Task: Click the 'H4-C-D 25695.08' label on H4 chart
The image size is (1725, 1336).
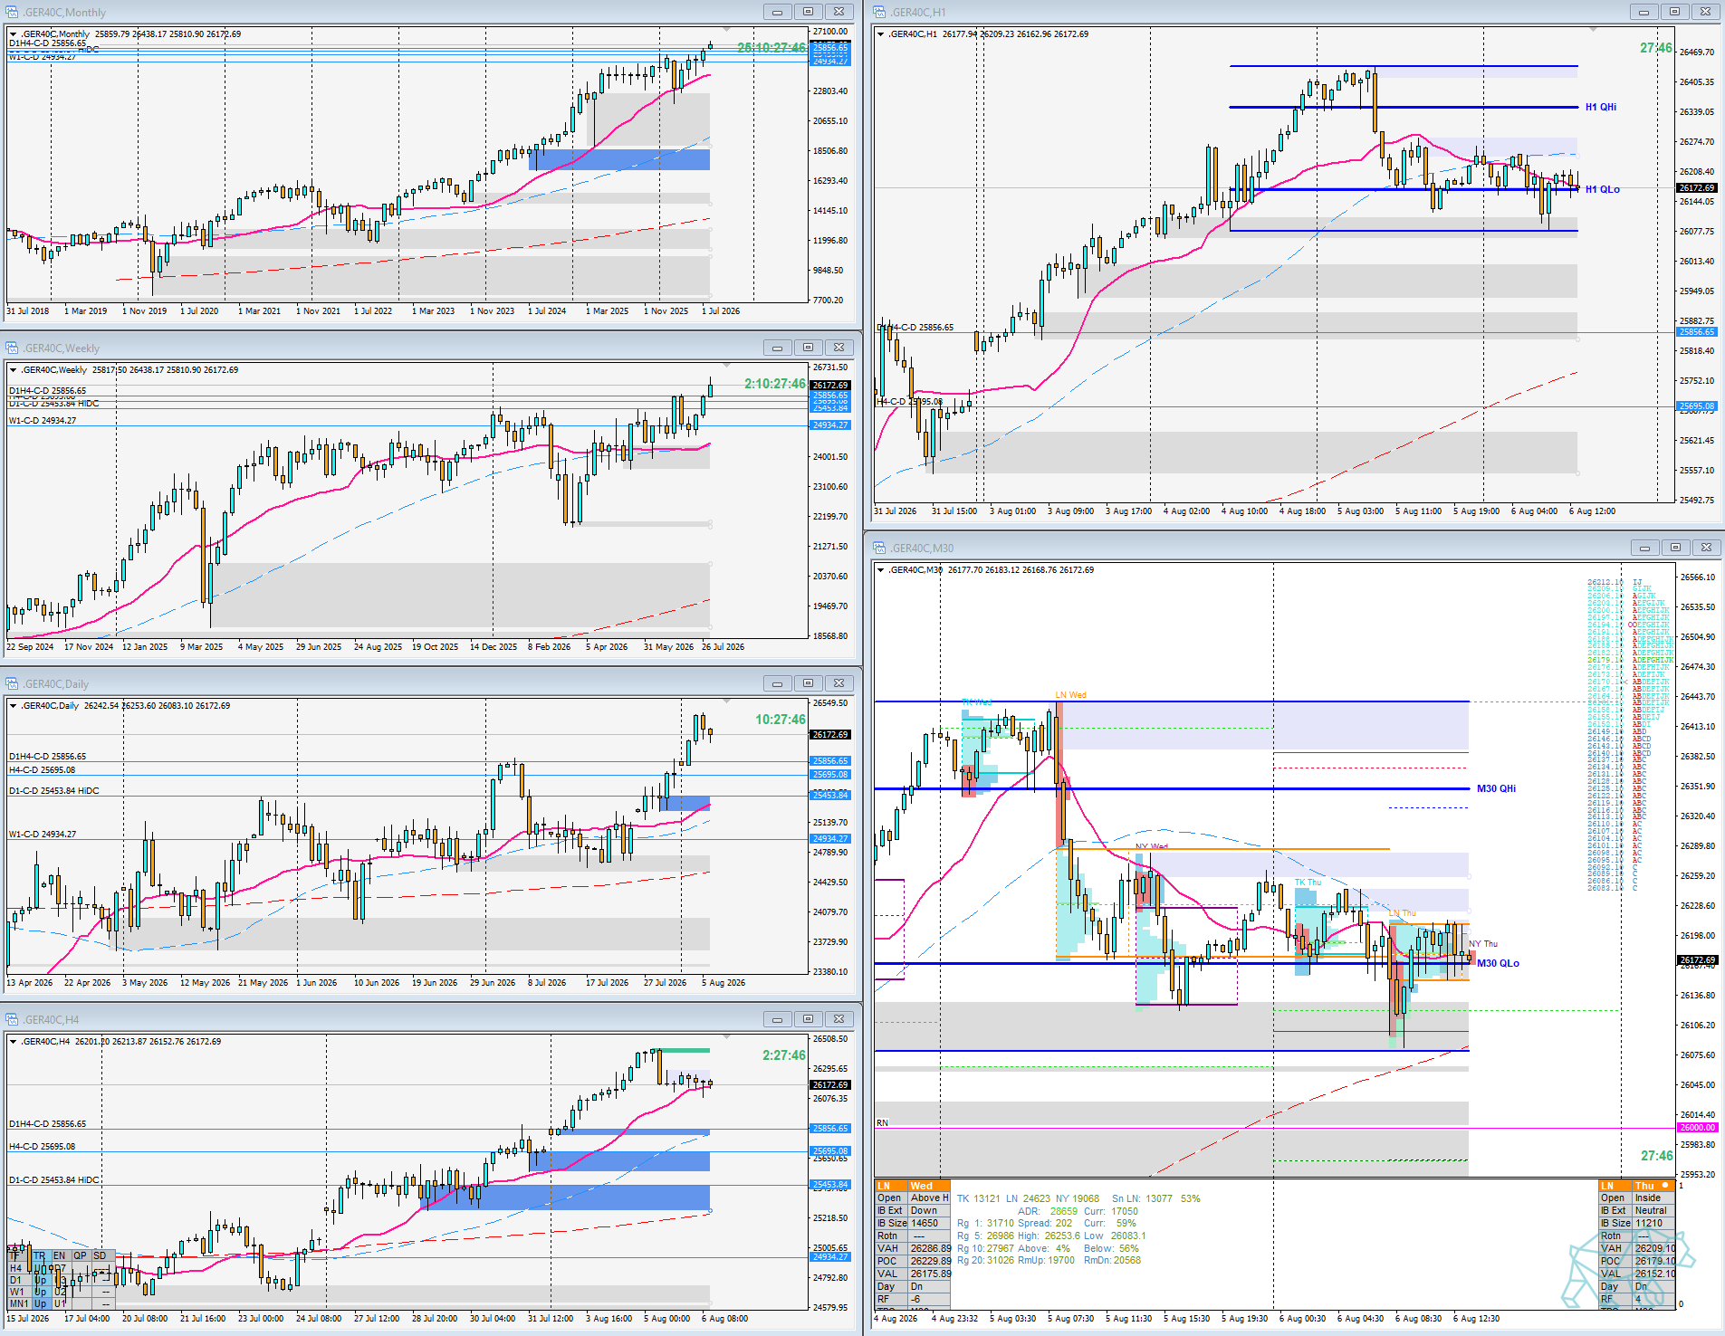Action: 43,1147
